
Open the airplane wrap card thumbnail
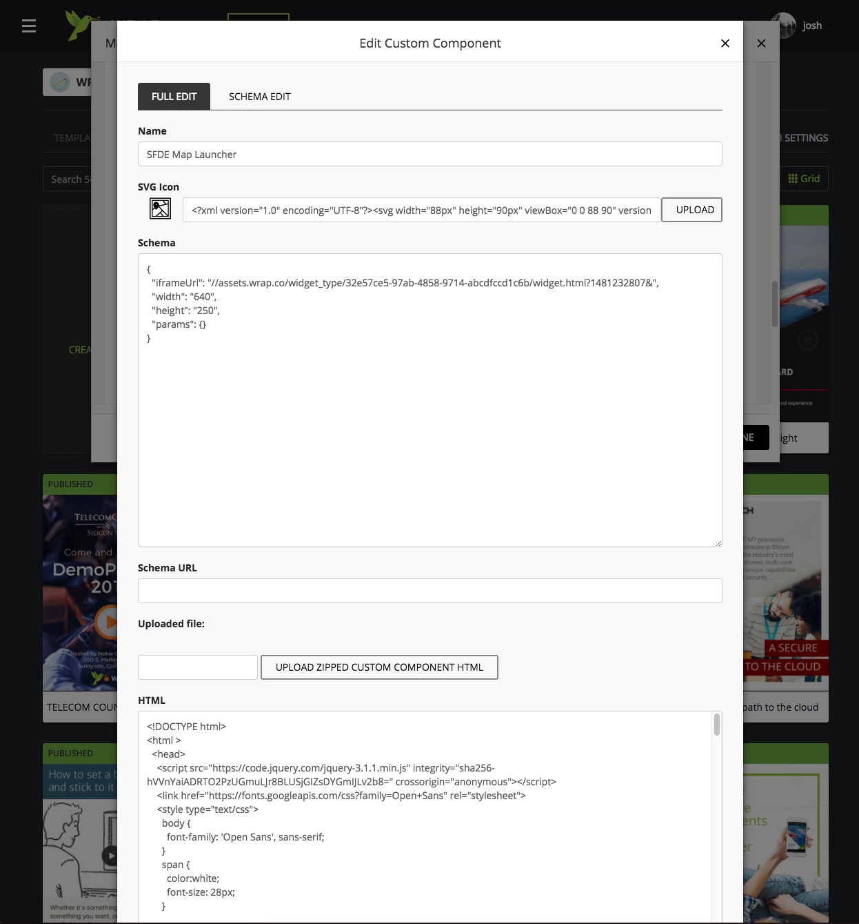(x=804, y=323)
